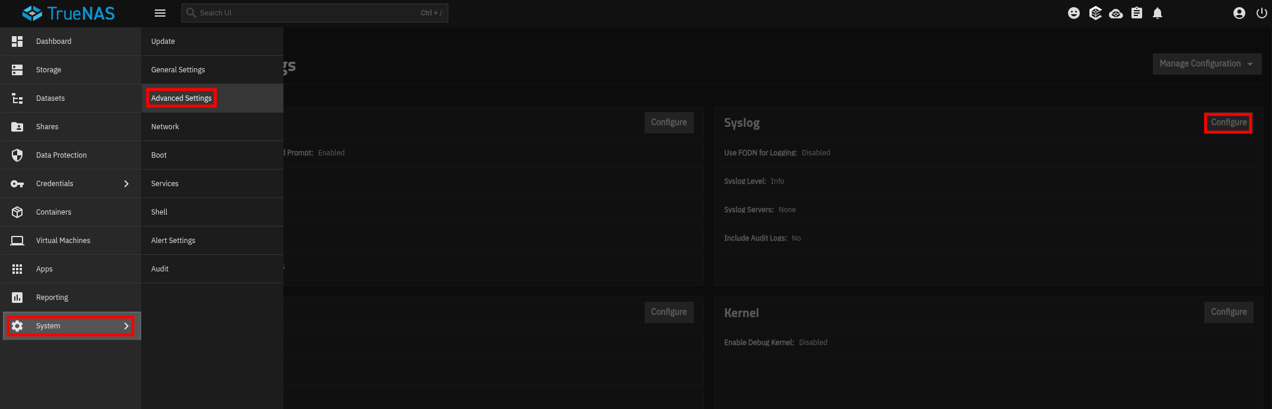Go to Storage in sidebar
This screenshot has width=1272, height=409.
click(71, 70)
